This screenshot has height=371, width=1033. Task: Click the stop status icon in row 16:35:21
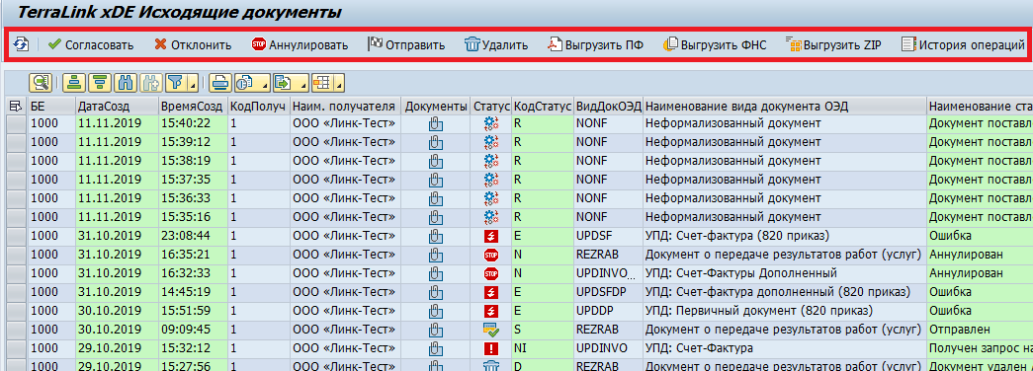[x=491, y=255]
